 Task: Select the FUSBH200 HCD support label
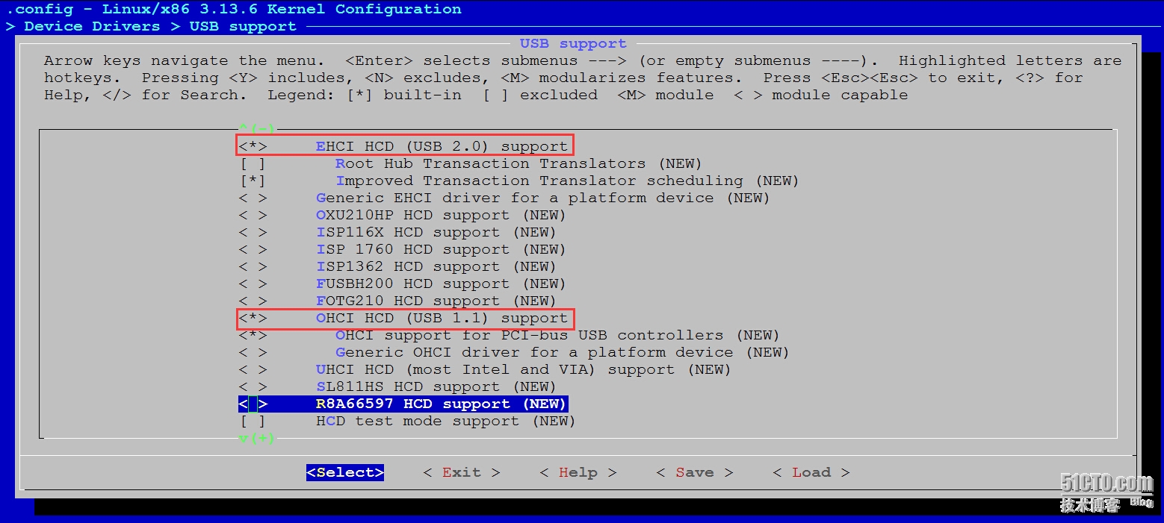[442, 284]
